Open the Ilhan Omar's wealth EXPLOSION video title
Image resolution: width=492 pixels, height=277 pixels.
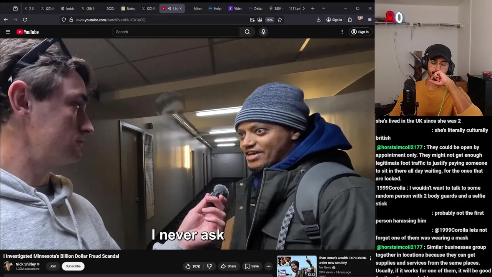(342, 260)
